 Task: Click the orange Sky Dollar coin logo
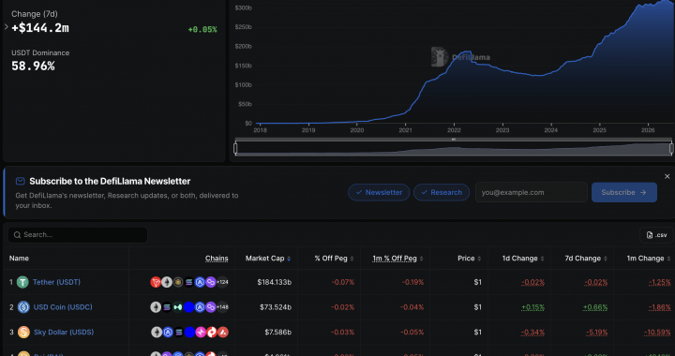23,332
